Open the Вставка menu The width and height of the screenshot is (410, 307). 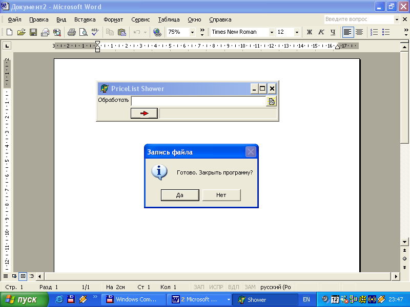pyautogui.click(x=85, y=19)
